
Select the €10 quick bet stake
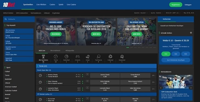tap(166, 54)
